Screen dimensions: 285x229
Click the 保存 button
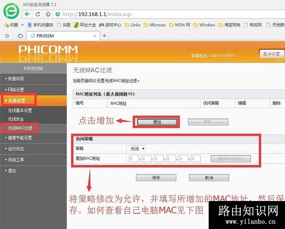(156, 178)
